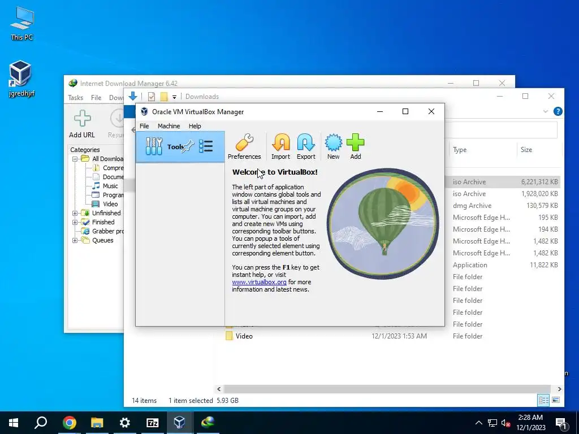Open the Tools list menu icon

point(206,146)
